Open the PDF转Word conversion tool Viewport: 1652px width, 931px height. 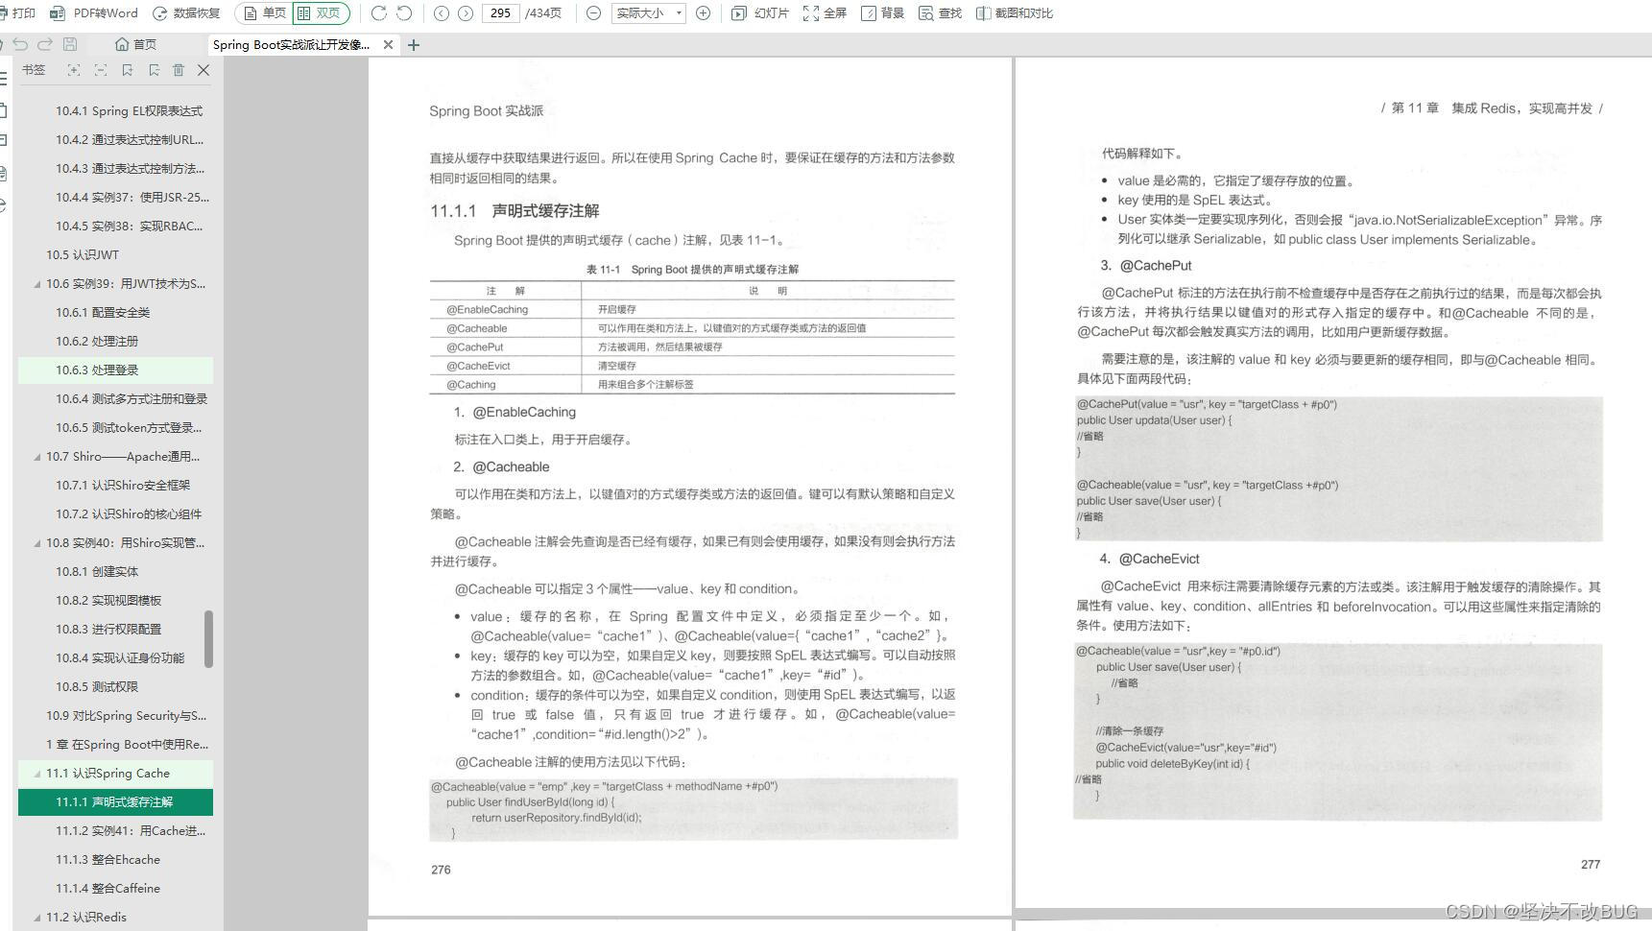91,12
